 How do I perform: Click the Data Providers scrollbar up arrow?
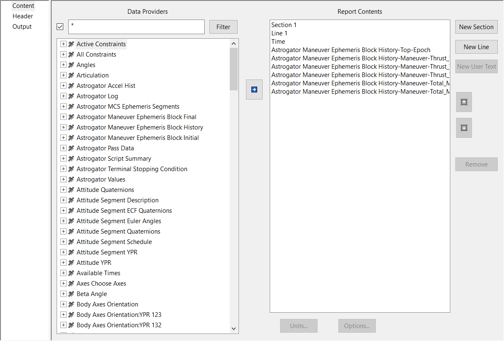click(x=233, y=43)
